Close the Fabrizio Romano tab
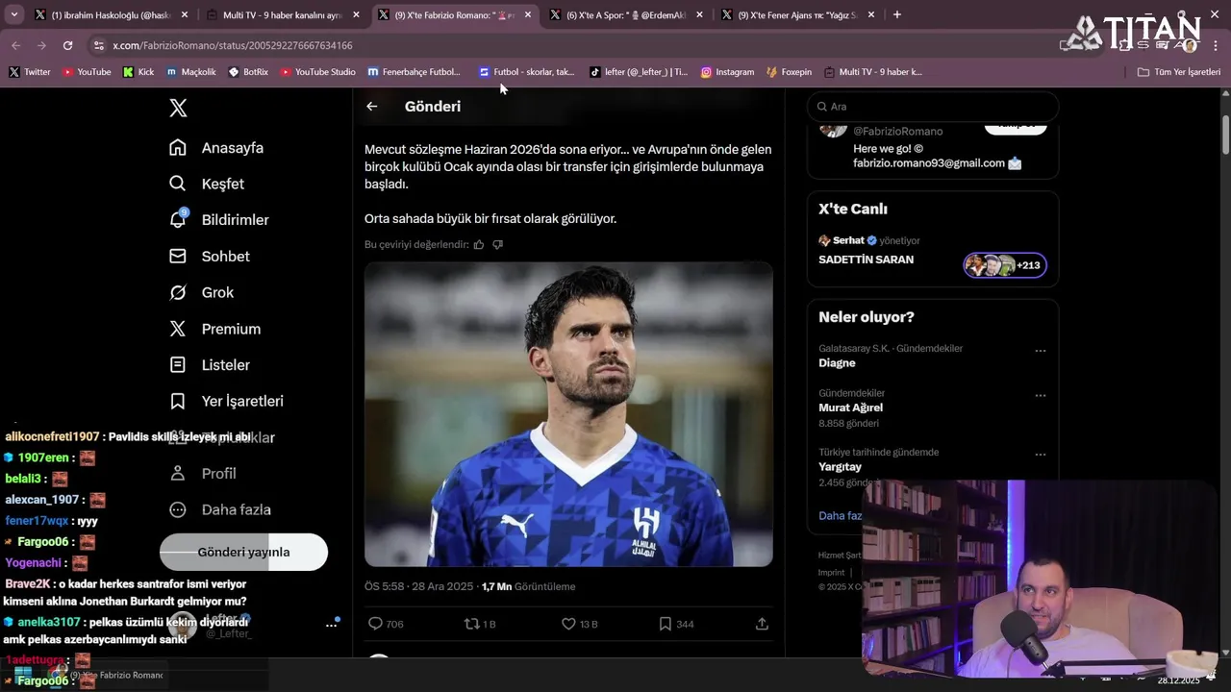The width and height of the screenshot is (1231, 692). (x=528, y=14)
